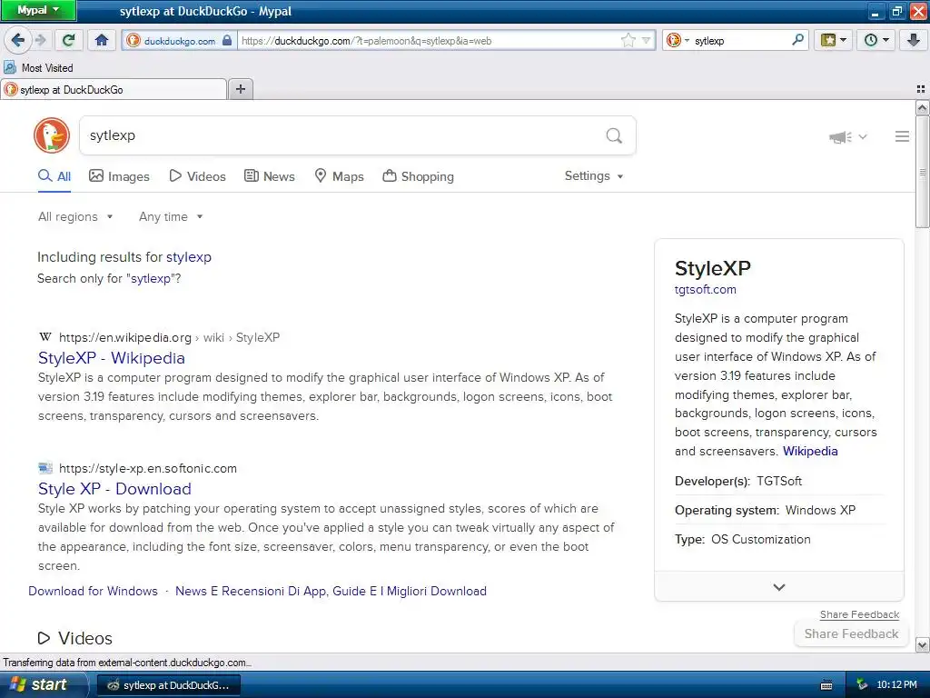The image size is (930, 698).
Task: Click the vertical scrollbar thumb
Action: pyautogui.click(x=922, y=172)
